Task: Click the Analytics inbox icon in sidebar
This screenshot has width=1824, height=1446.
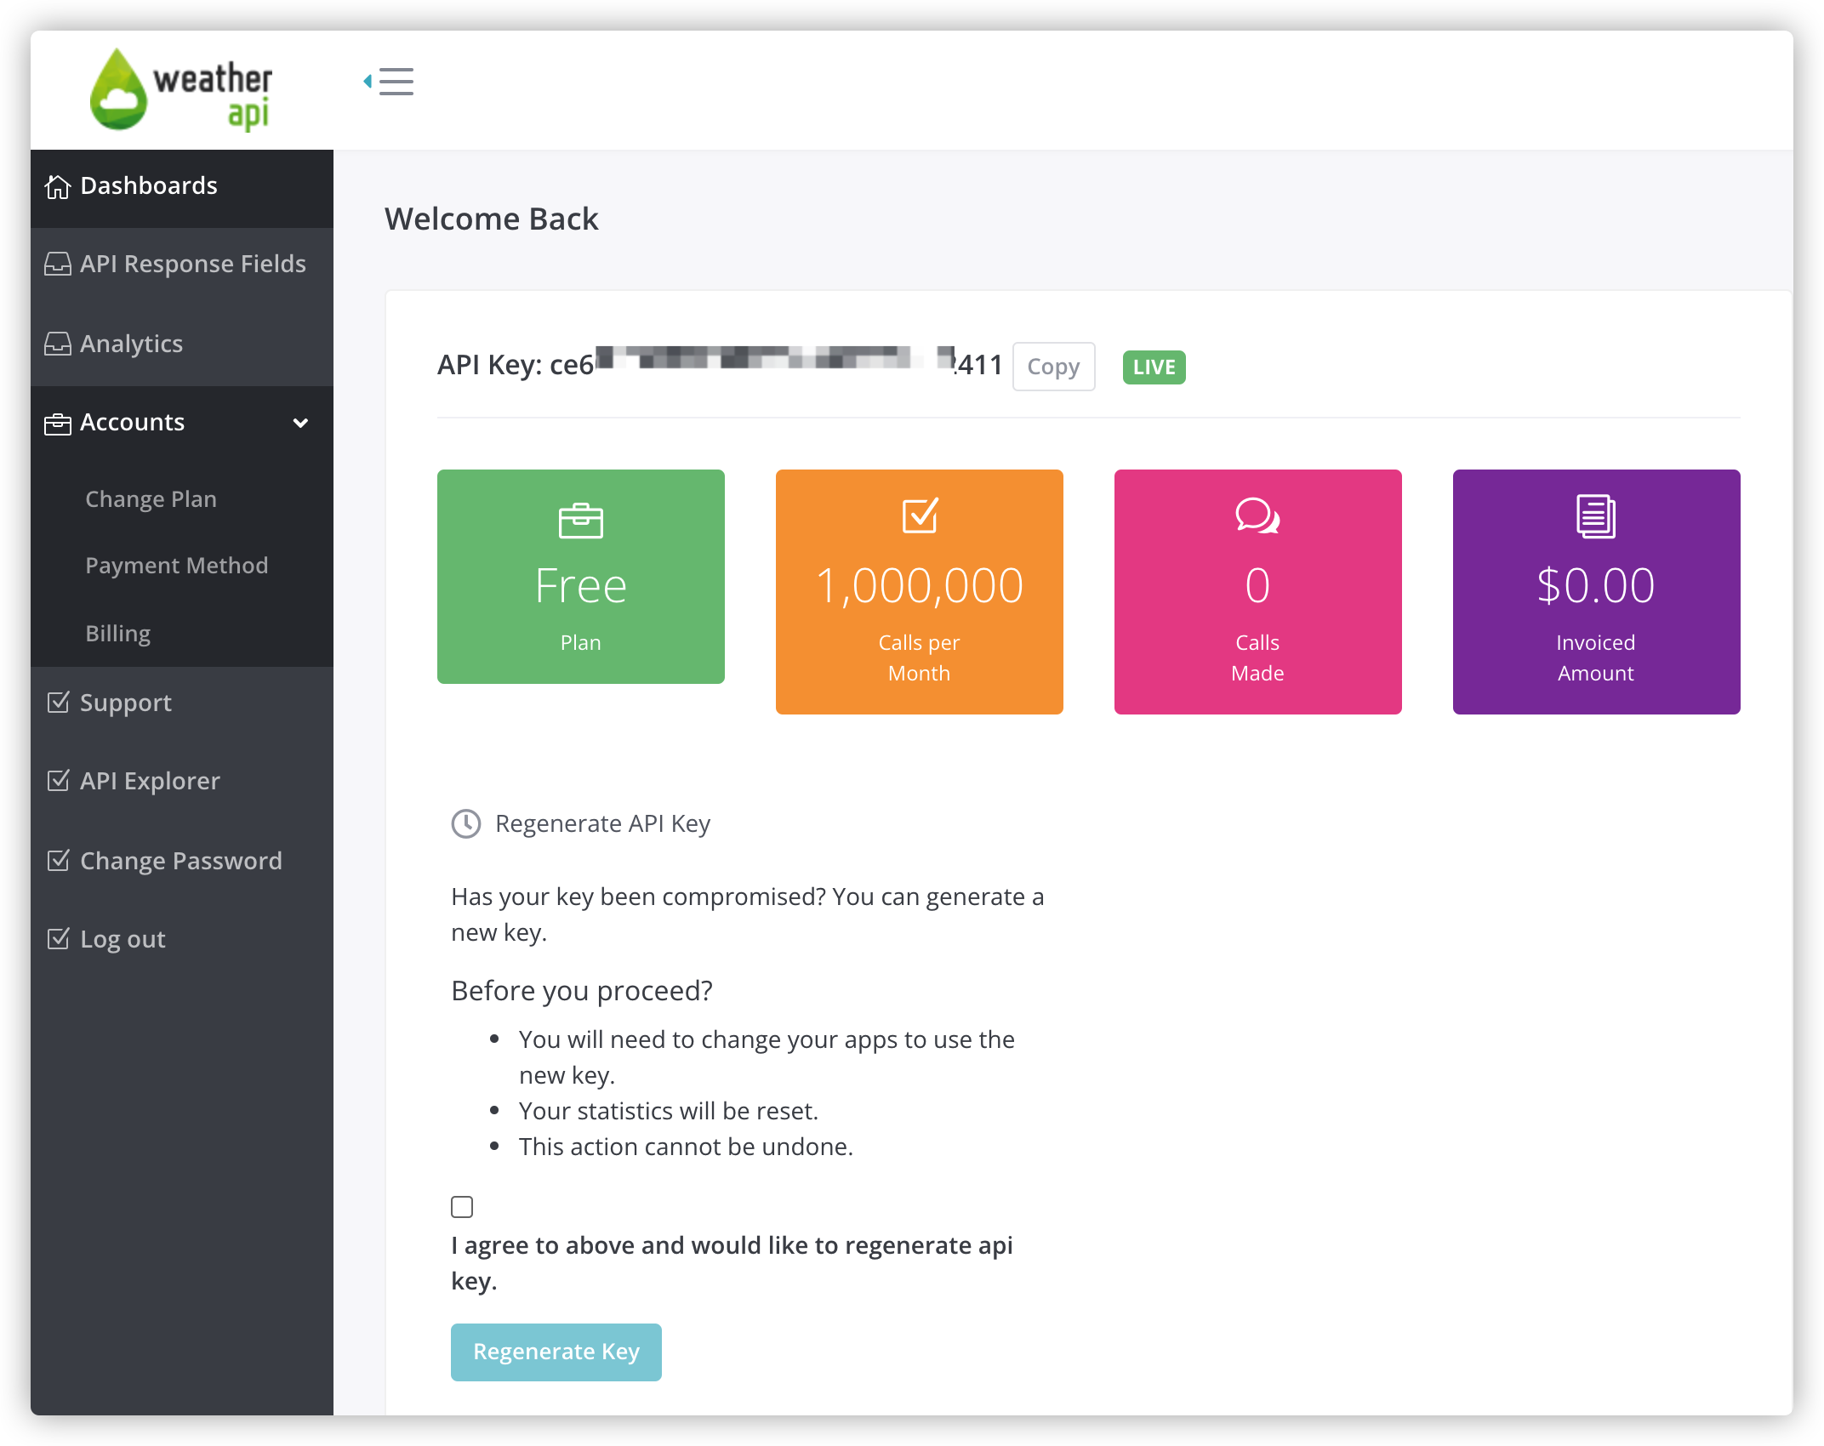Action: coord(58,344)
